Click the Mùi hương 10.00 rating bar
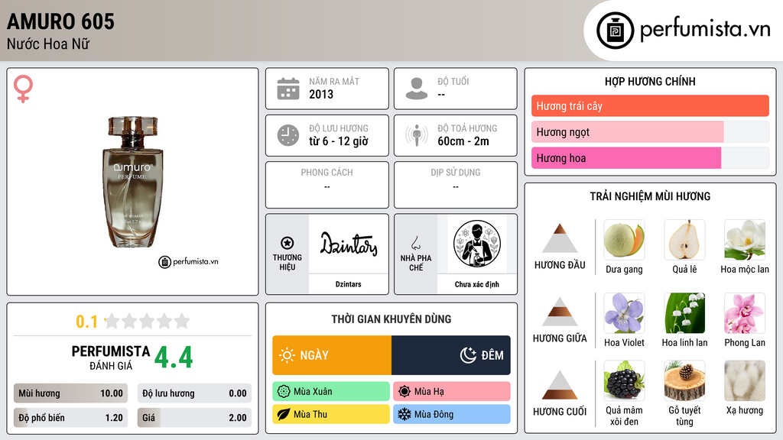This screenshot has height=440, width=783. [70, 393]
